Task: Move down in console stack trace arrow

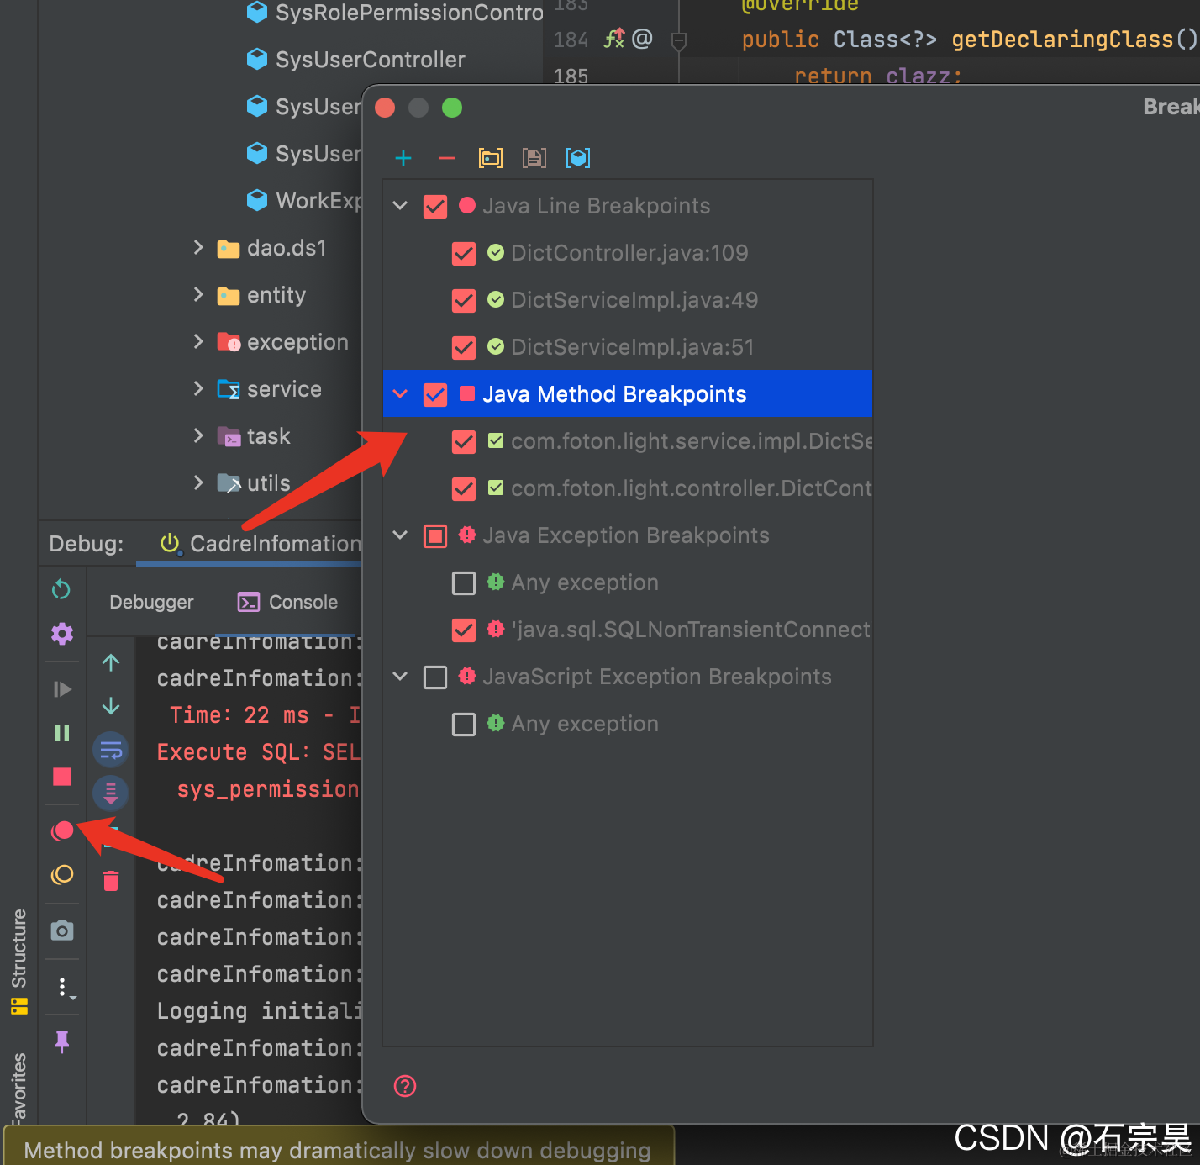Action: point(111,706)
